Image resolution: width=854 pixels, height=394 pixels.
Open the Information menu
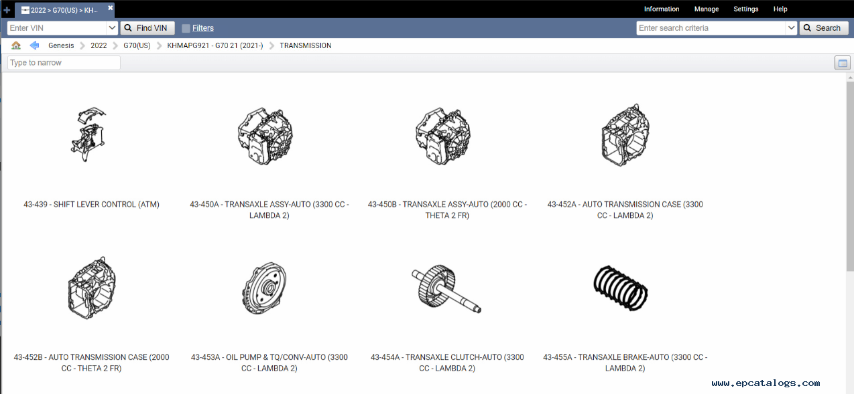click(661, 9)
